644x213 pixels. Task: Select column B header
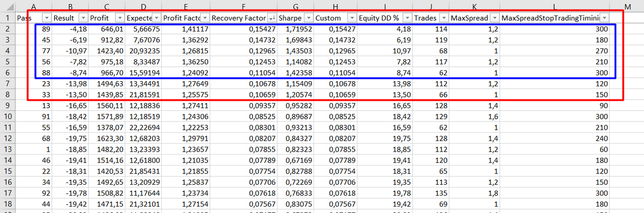tap(70, 6)
